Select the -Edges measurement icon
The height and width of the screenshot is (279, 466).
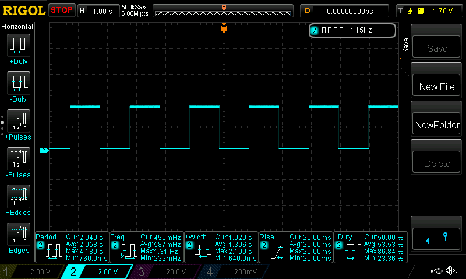point(19,234)
